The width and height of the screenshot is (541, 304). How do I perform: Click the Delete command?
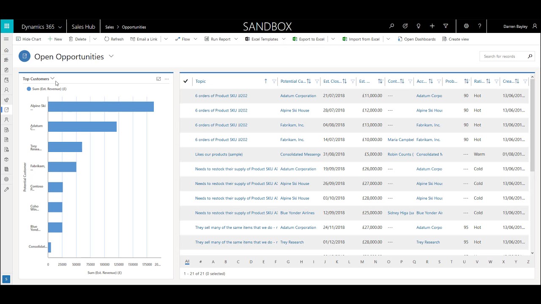[77, 39]
